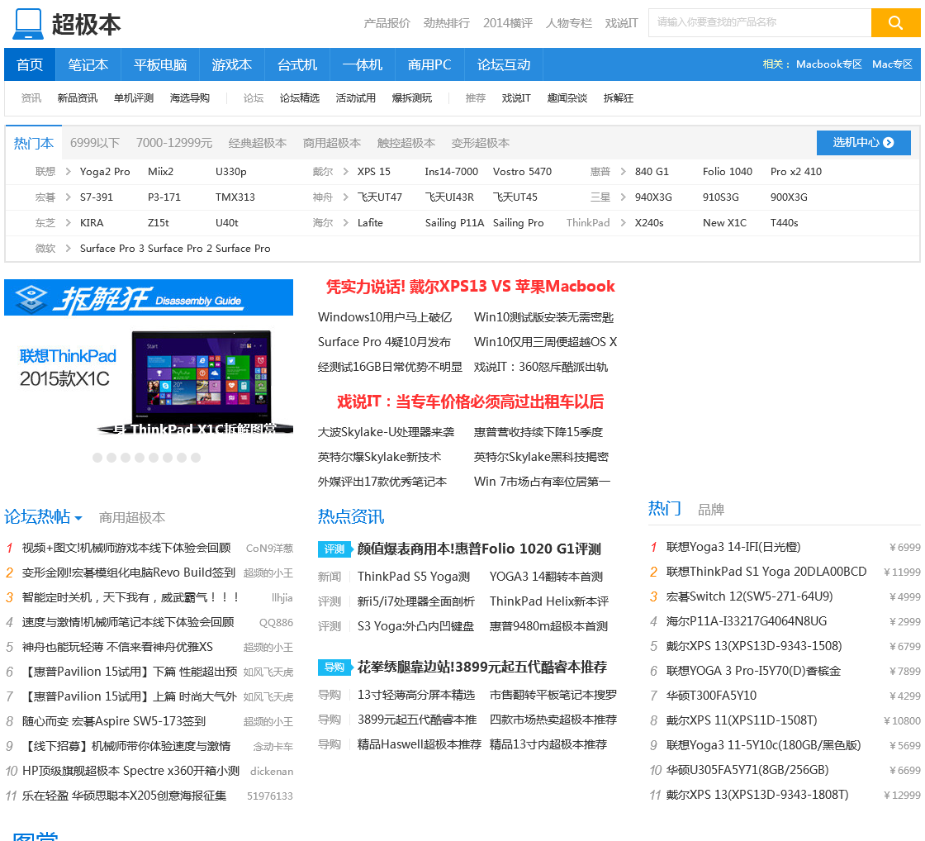Open the 台式机 navigation tab

tap(297, 64)
